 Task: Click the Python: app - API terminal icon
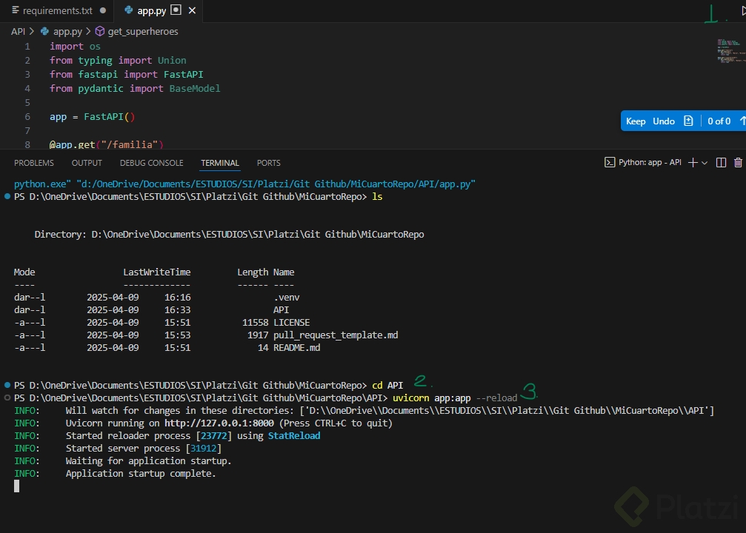[x=610, y=163]
